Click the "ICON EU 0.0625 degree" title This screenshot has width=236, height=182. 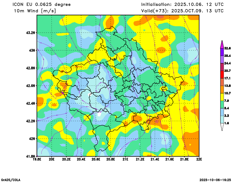pos(41,4)
